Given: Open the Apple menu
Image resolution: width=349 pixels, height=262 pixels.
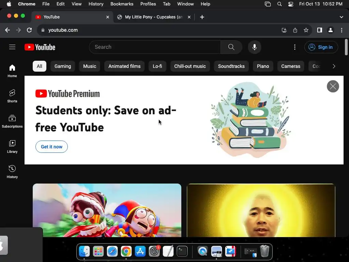Looking at the screenshot, I should click(x=9, y=4).
